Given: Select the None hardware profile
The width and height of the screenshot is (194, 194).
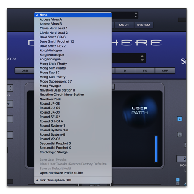Looking at the screenshot, I should point(73,15).
